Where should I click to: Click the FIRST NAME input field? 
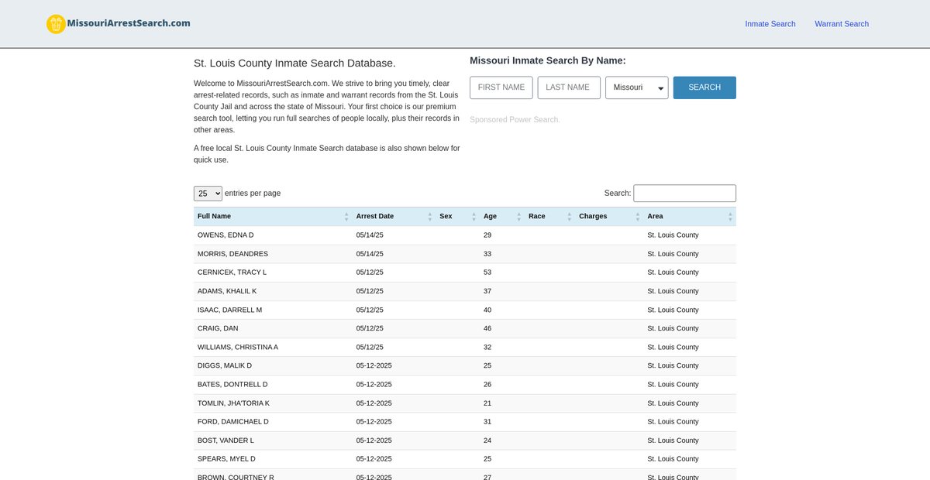click(x=501, y=87)
